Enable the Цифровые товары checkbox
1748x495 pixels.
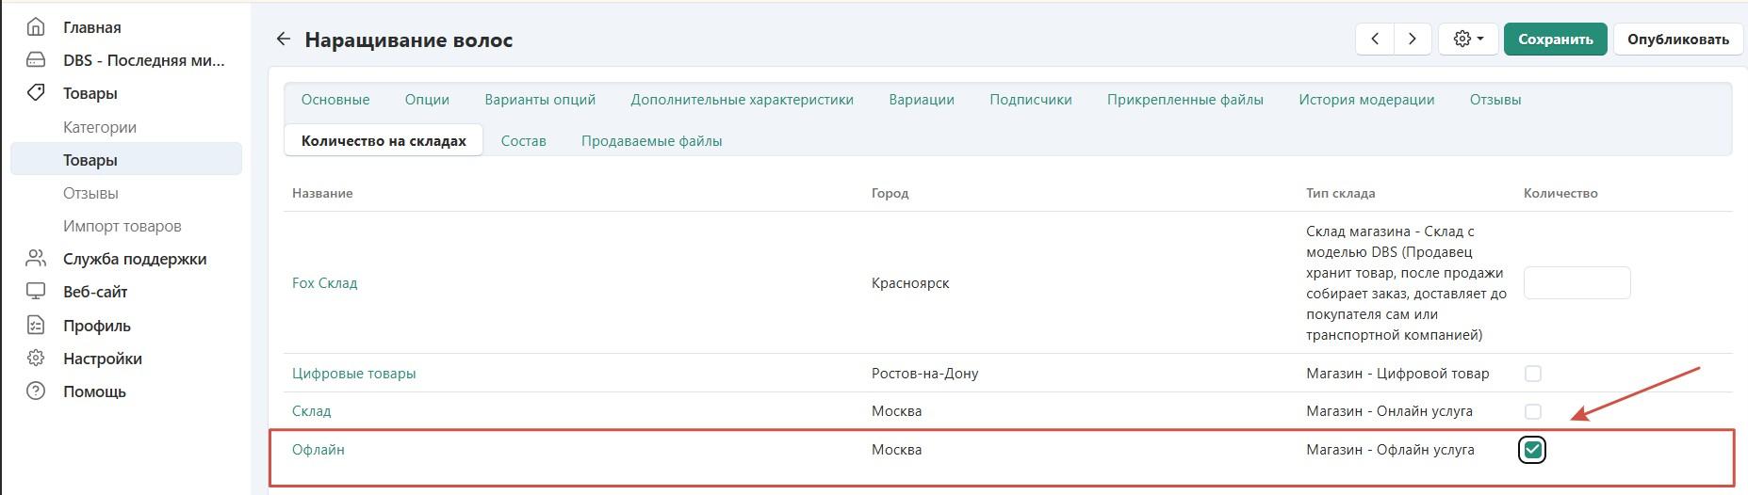pyautogui.click(x=1533, y=374)
